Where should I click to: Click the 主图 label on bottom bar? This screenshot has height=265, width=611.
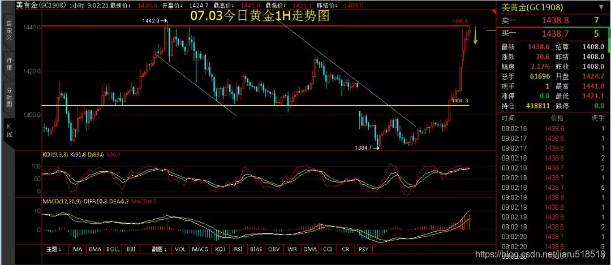54,249
